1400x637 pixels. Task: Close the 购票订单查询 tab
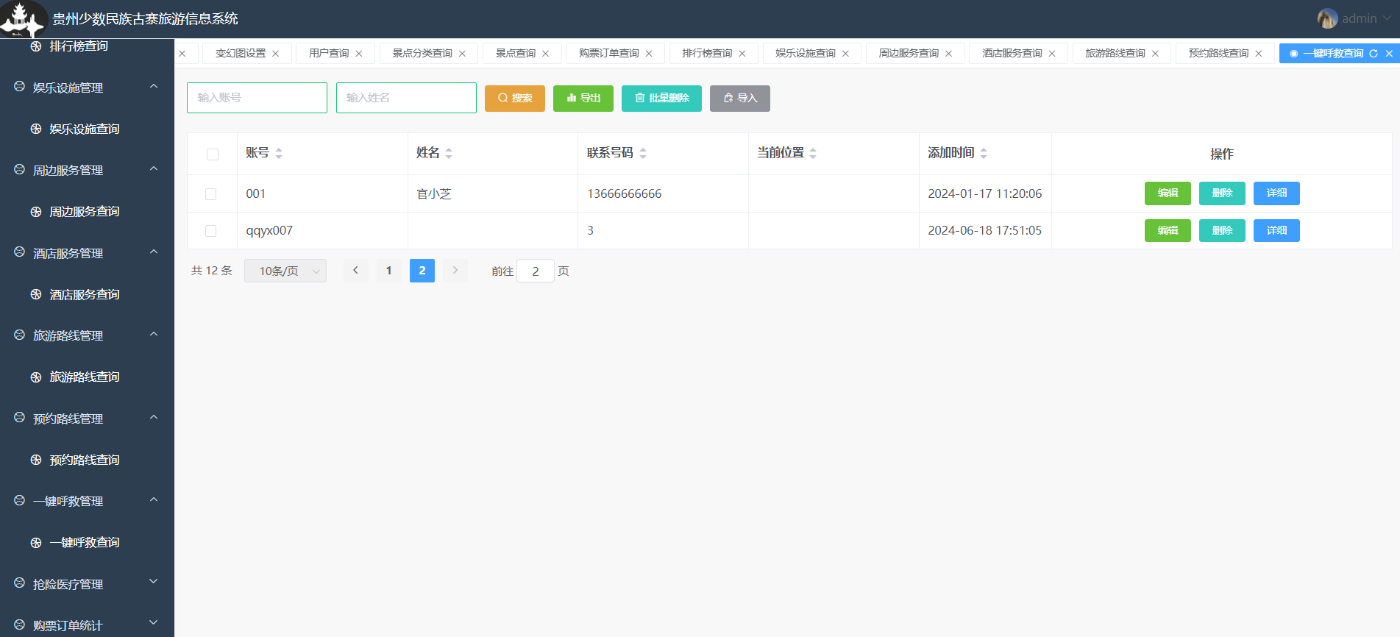coord(649,54)
